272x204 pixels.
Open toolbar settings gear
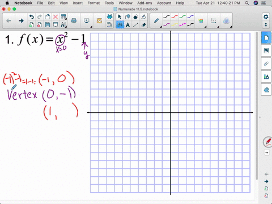[266, 17]
